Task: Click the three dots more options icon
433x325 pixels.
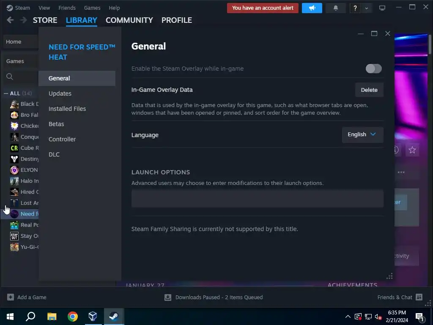Action: (x=401, y=172)
